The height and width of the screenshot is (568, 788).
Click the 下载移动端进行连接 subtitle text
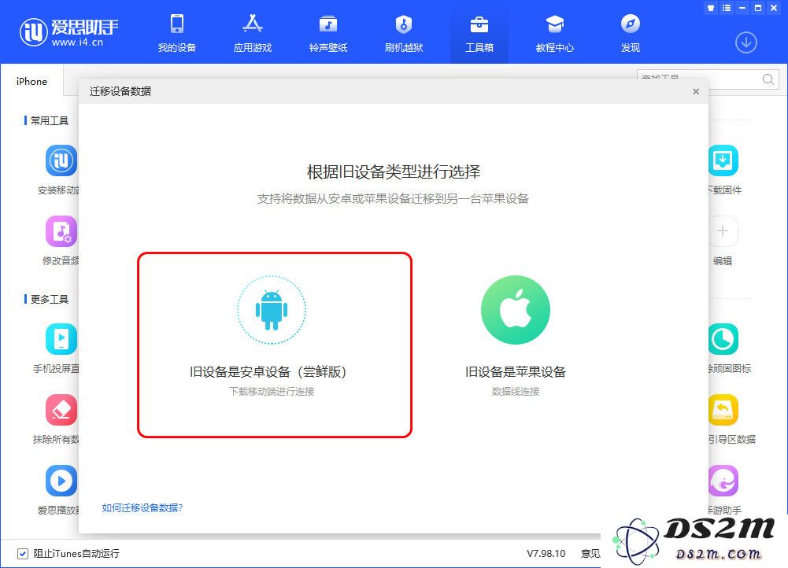(272, 391)
